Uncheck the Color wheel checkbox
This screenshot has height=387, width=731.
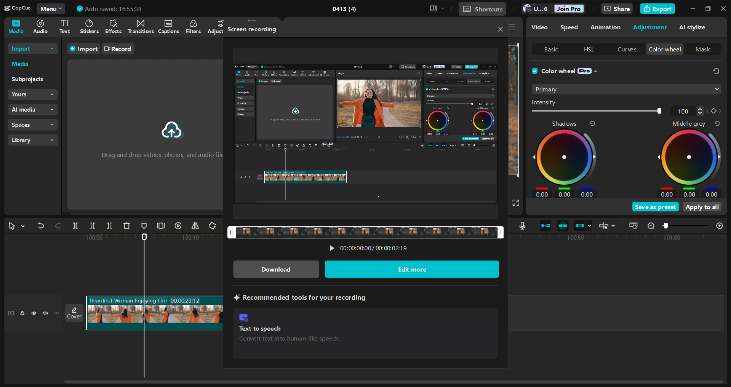[x=535, y=71]
